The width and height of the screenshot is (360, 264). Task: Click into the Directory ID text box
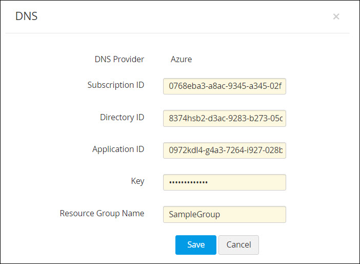pos(224,118)
